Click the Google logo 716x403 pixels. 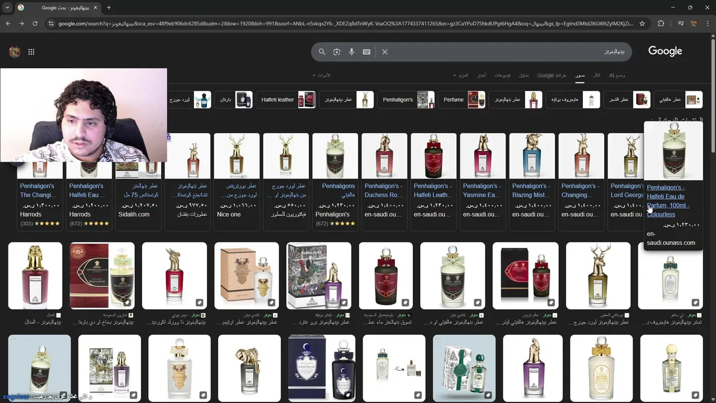tap(665, 51)
